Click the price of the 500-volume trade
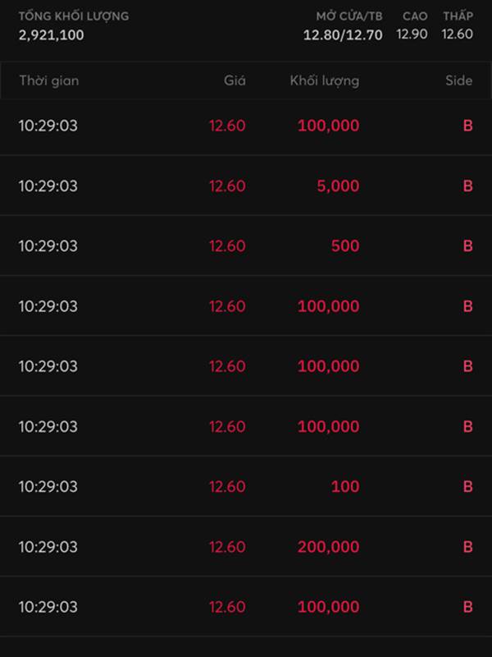The width and height of the screenshot is (492, 657). (227, 246)
